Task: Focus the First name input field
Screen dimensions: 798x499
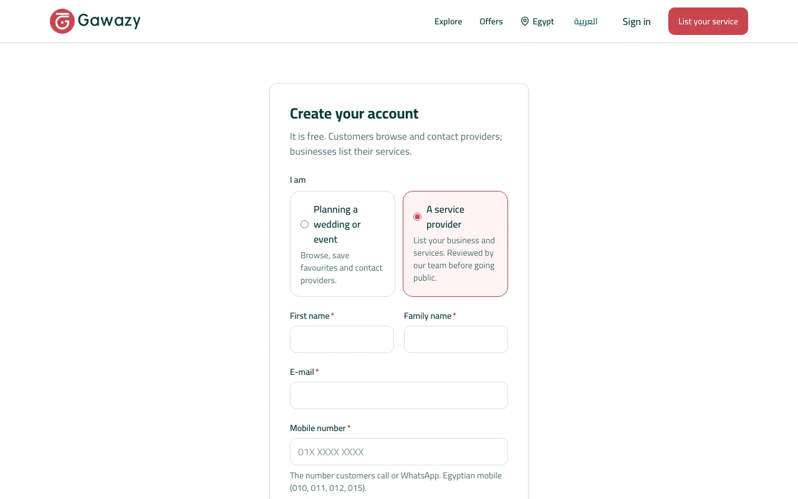Action: coord(342,339)
